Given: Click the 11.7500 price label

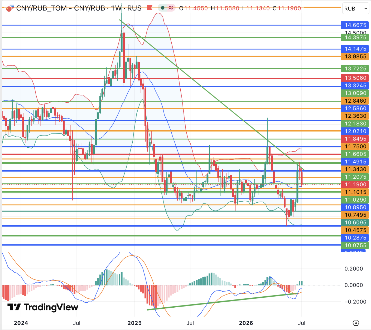Looking at the screenshot, I should tap(355, 147).
